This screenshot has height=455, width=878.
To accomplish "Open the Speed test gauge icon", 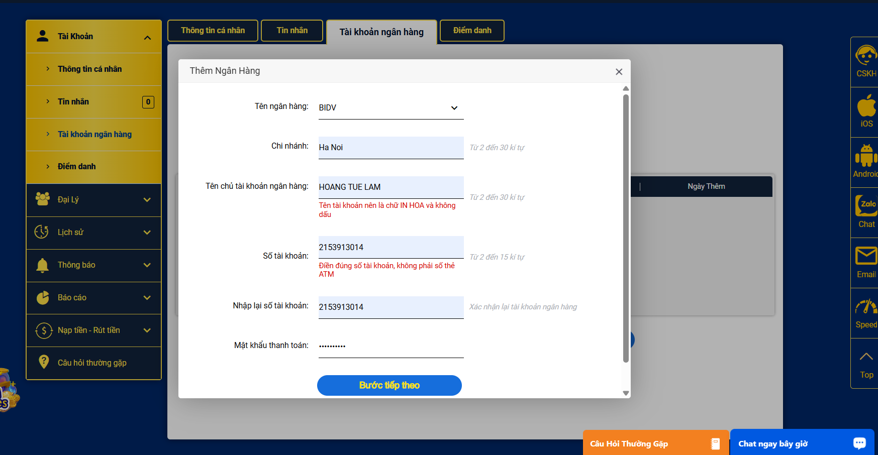I will [866, 307].
